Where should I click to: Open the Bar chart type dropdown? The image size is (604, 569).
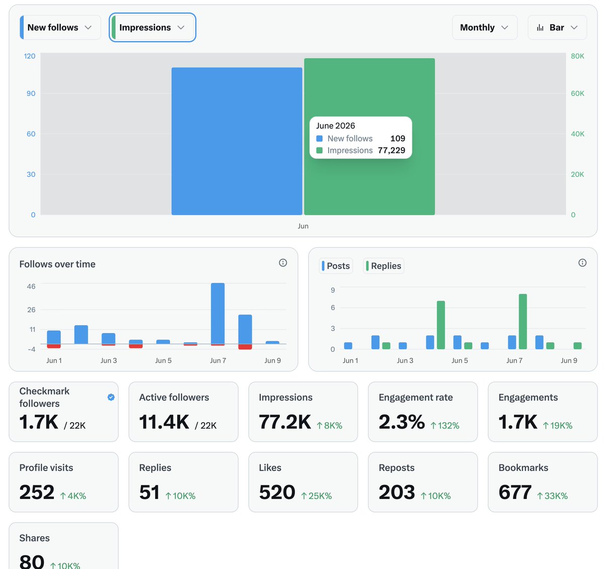pos(557,27)
